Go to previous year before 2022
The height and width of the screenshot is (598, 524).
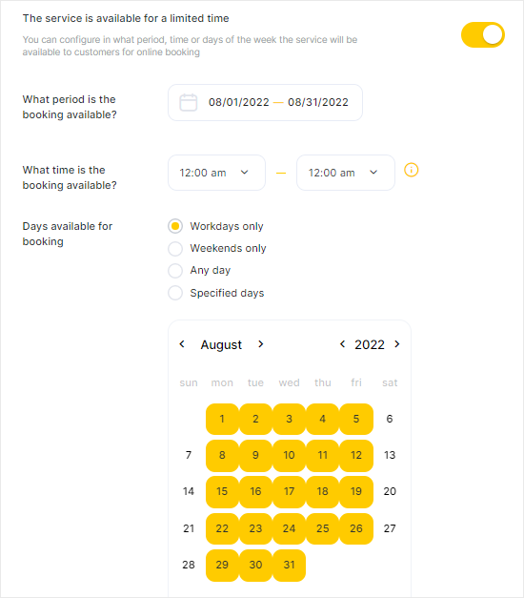342,344
